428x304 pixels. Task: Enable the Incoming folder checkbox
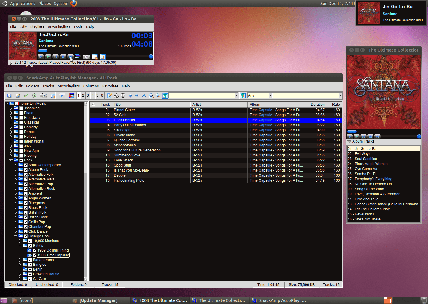pos(21,108)
